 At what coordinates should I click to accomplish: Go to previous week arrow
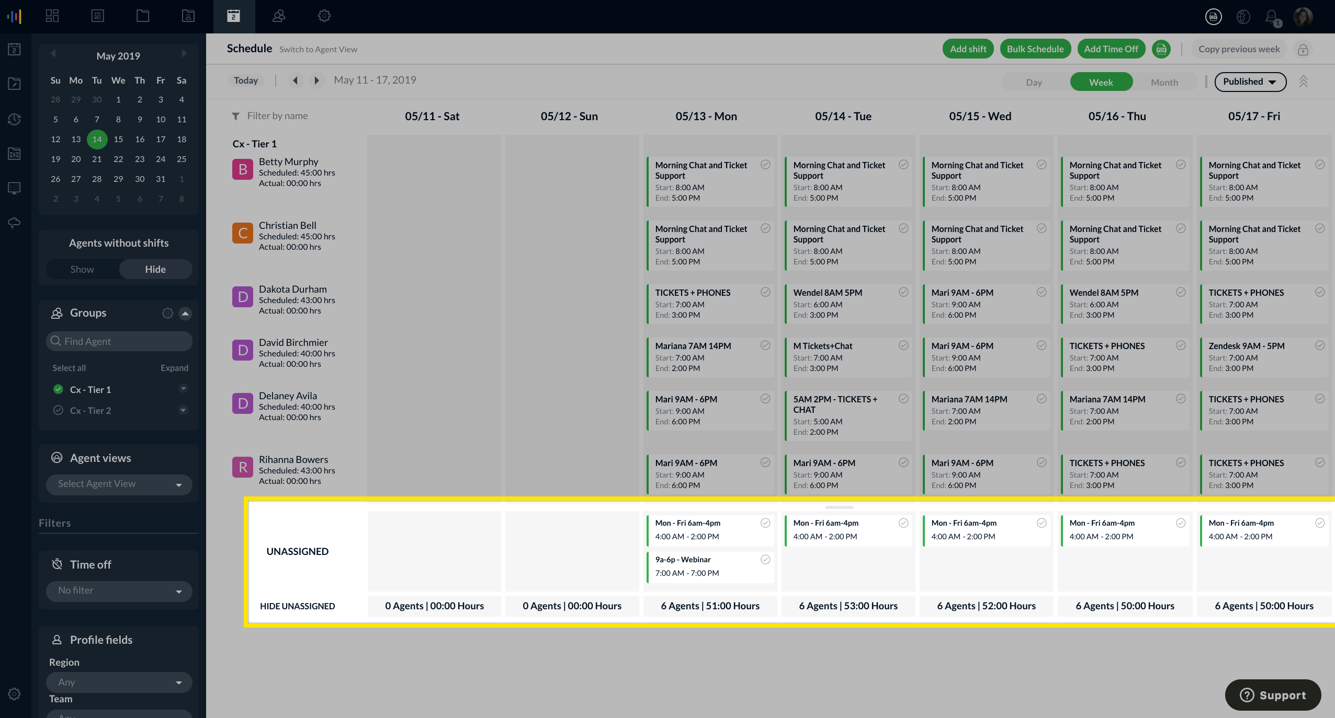(x=296, y=80)
